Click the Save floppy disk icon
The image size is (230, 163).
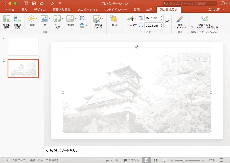[x=34, y=3]
